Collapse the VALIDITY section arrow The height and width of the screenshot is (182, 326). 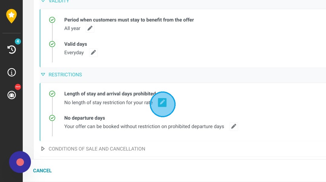pyautogui.click(x=43, y=1)
